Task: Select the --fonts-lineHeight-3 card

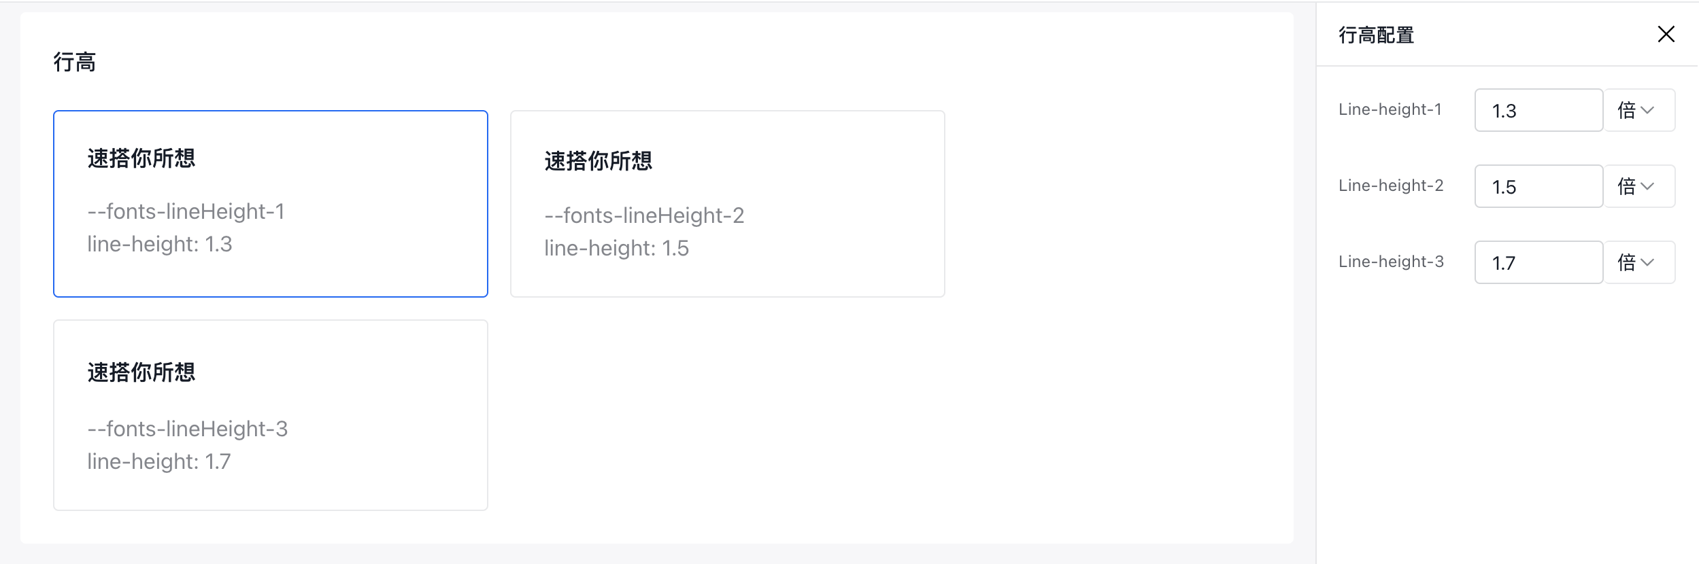Action: 270,415
